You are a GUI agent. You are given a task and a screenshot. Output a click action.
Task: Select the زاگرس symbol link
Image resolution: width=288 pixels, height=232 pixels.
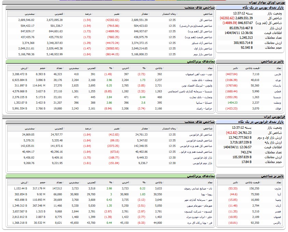274,223
